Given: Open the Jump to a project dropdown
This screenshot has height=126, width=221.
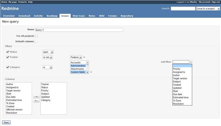Looking at the screenshot, I should coord(208,9).
